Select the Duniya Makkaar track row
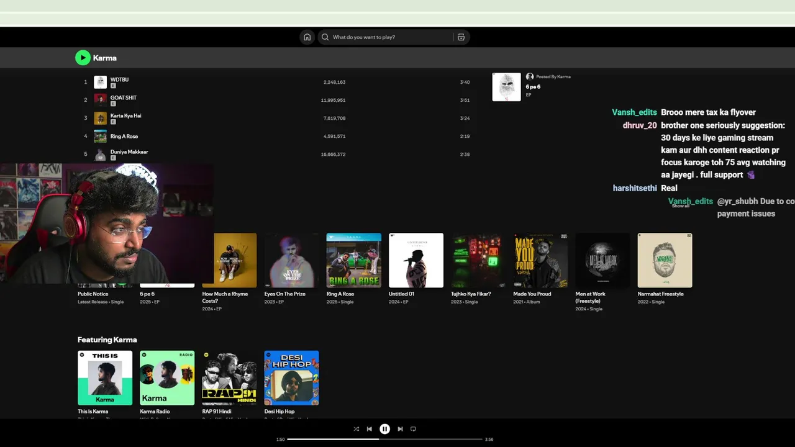The width and height of the screenshot is (795, 447). pos(276,154)
